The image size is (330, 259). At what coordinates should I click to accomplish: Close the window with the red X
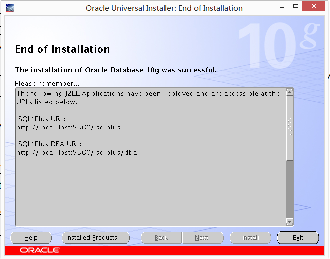tap(314, 6)
